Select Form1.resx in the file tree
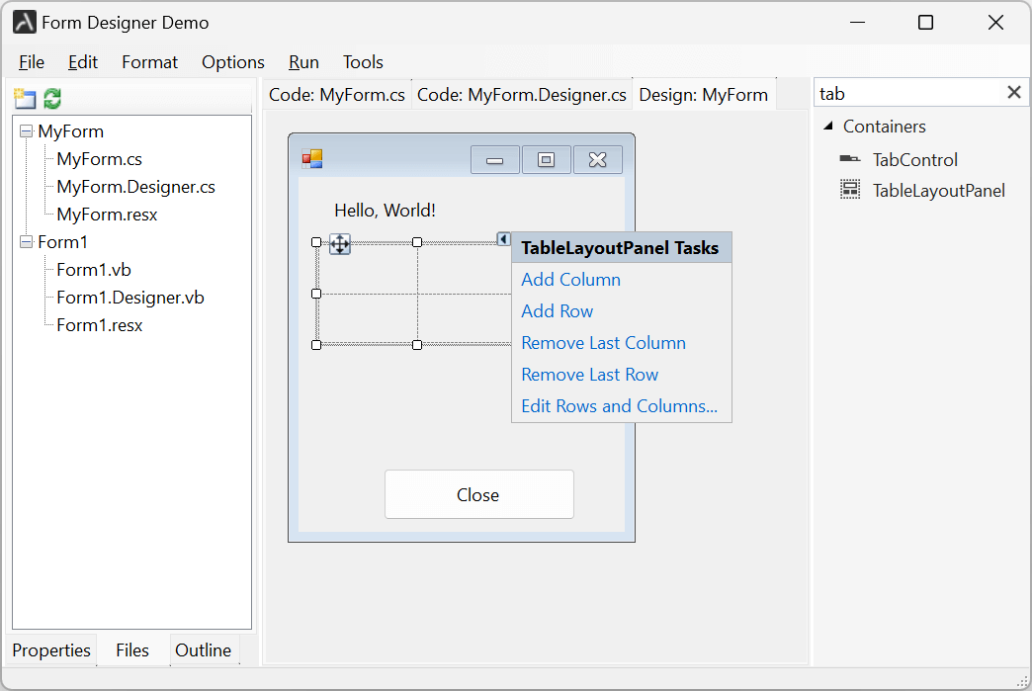This screenshot has height=691, width=1032. [x=100, y=324]
